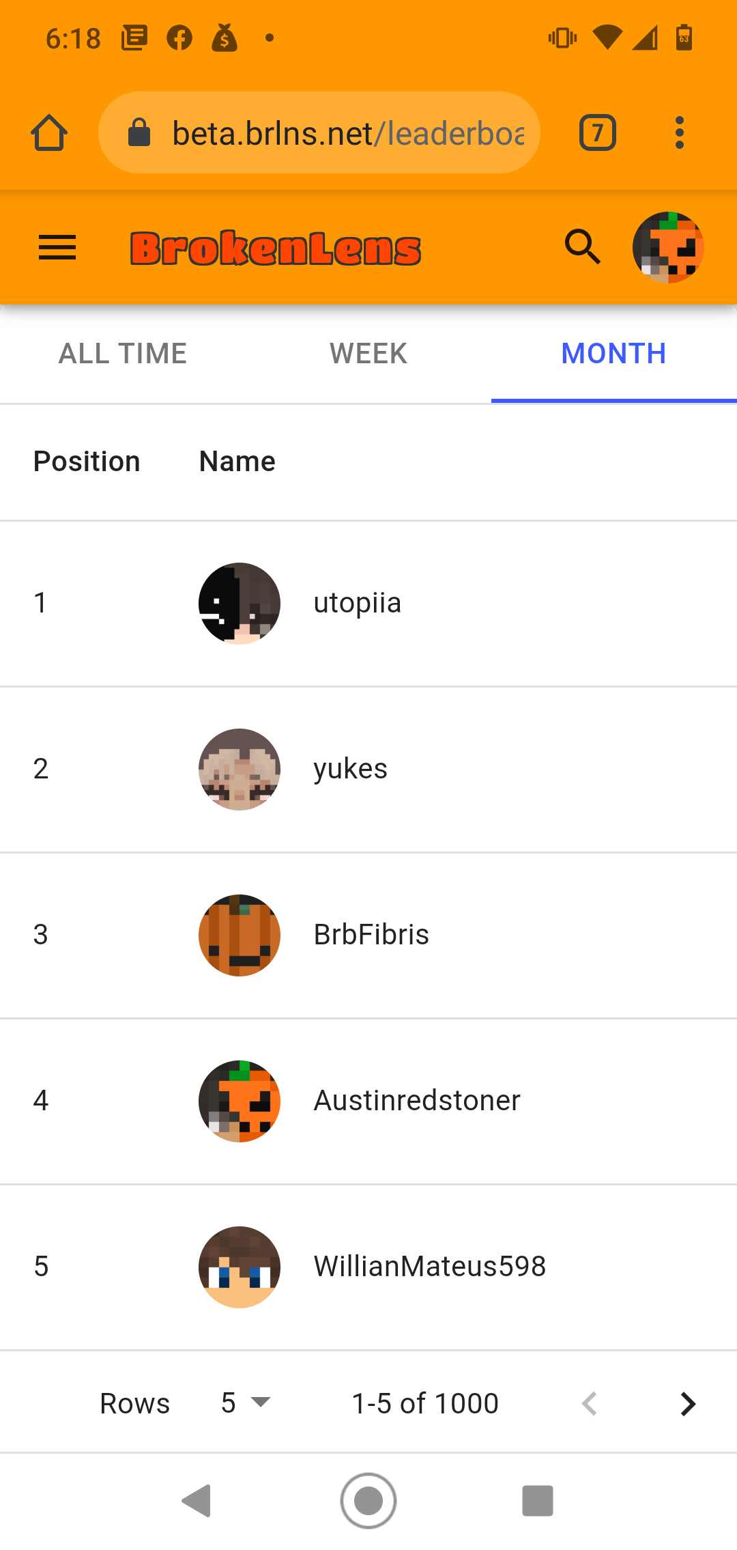Click the BrokenLens logo
The width and height of the screenshot is (737, 1550).
point(276,248)
